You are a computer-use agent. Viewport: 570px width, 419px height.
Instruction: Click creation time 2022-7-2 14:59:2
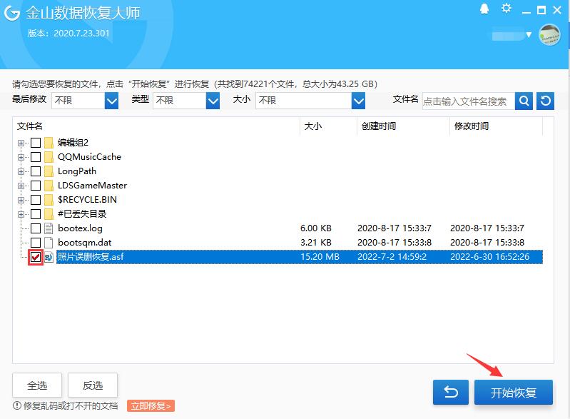pyautogui.click(x=392, y=257)
